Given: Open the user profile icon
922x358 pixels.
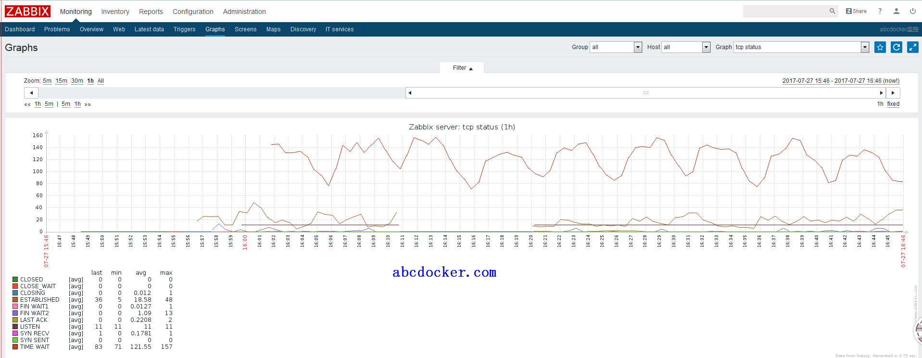Looking at the screenshot, I should click(x=897, y=11).
